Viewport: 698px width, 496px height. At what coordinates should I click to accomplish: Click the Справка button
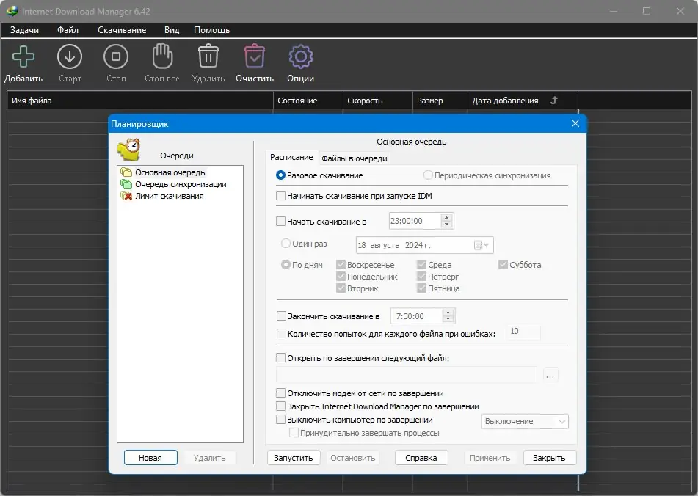[421, 458]
